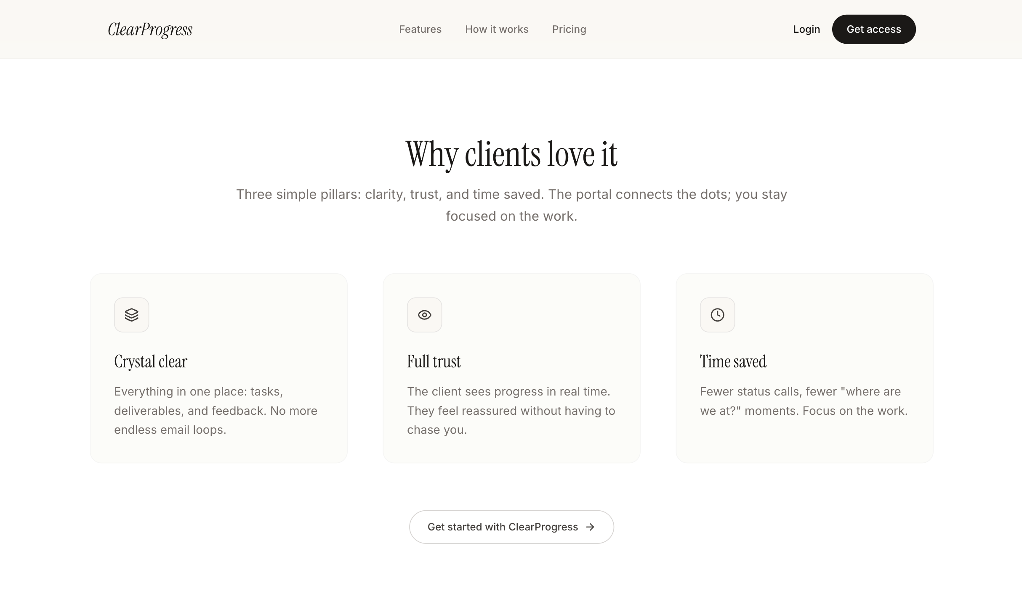Open the Pricing section
Image resolution: width=1022 pixels, height=612 pixels.
point(569,29)
